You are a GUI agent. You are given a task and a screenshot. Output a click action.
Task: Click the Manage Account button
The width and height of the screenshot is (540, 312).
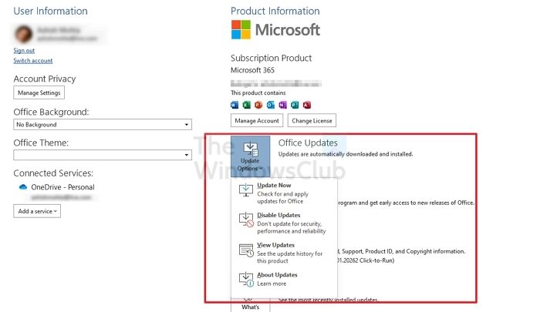click(257, 121)
